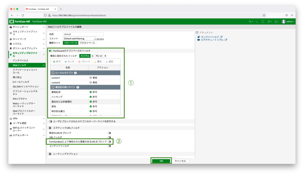Expand ダッシュボード menu
Screen dimensions: 304x175
click(44, 27)
